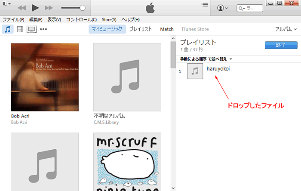Play the current track
This screenshot has height=191, width=301.
click(x=35, y=8)
